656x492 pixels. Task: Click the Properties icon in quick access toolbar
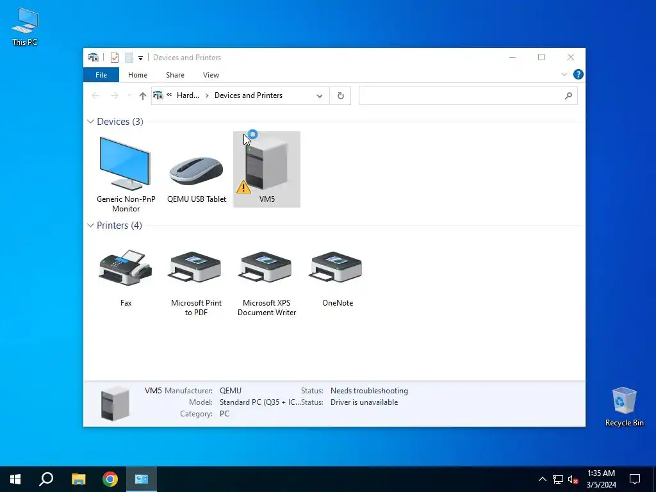[x=114, y=58]
